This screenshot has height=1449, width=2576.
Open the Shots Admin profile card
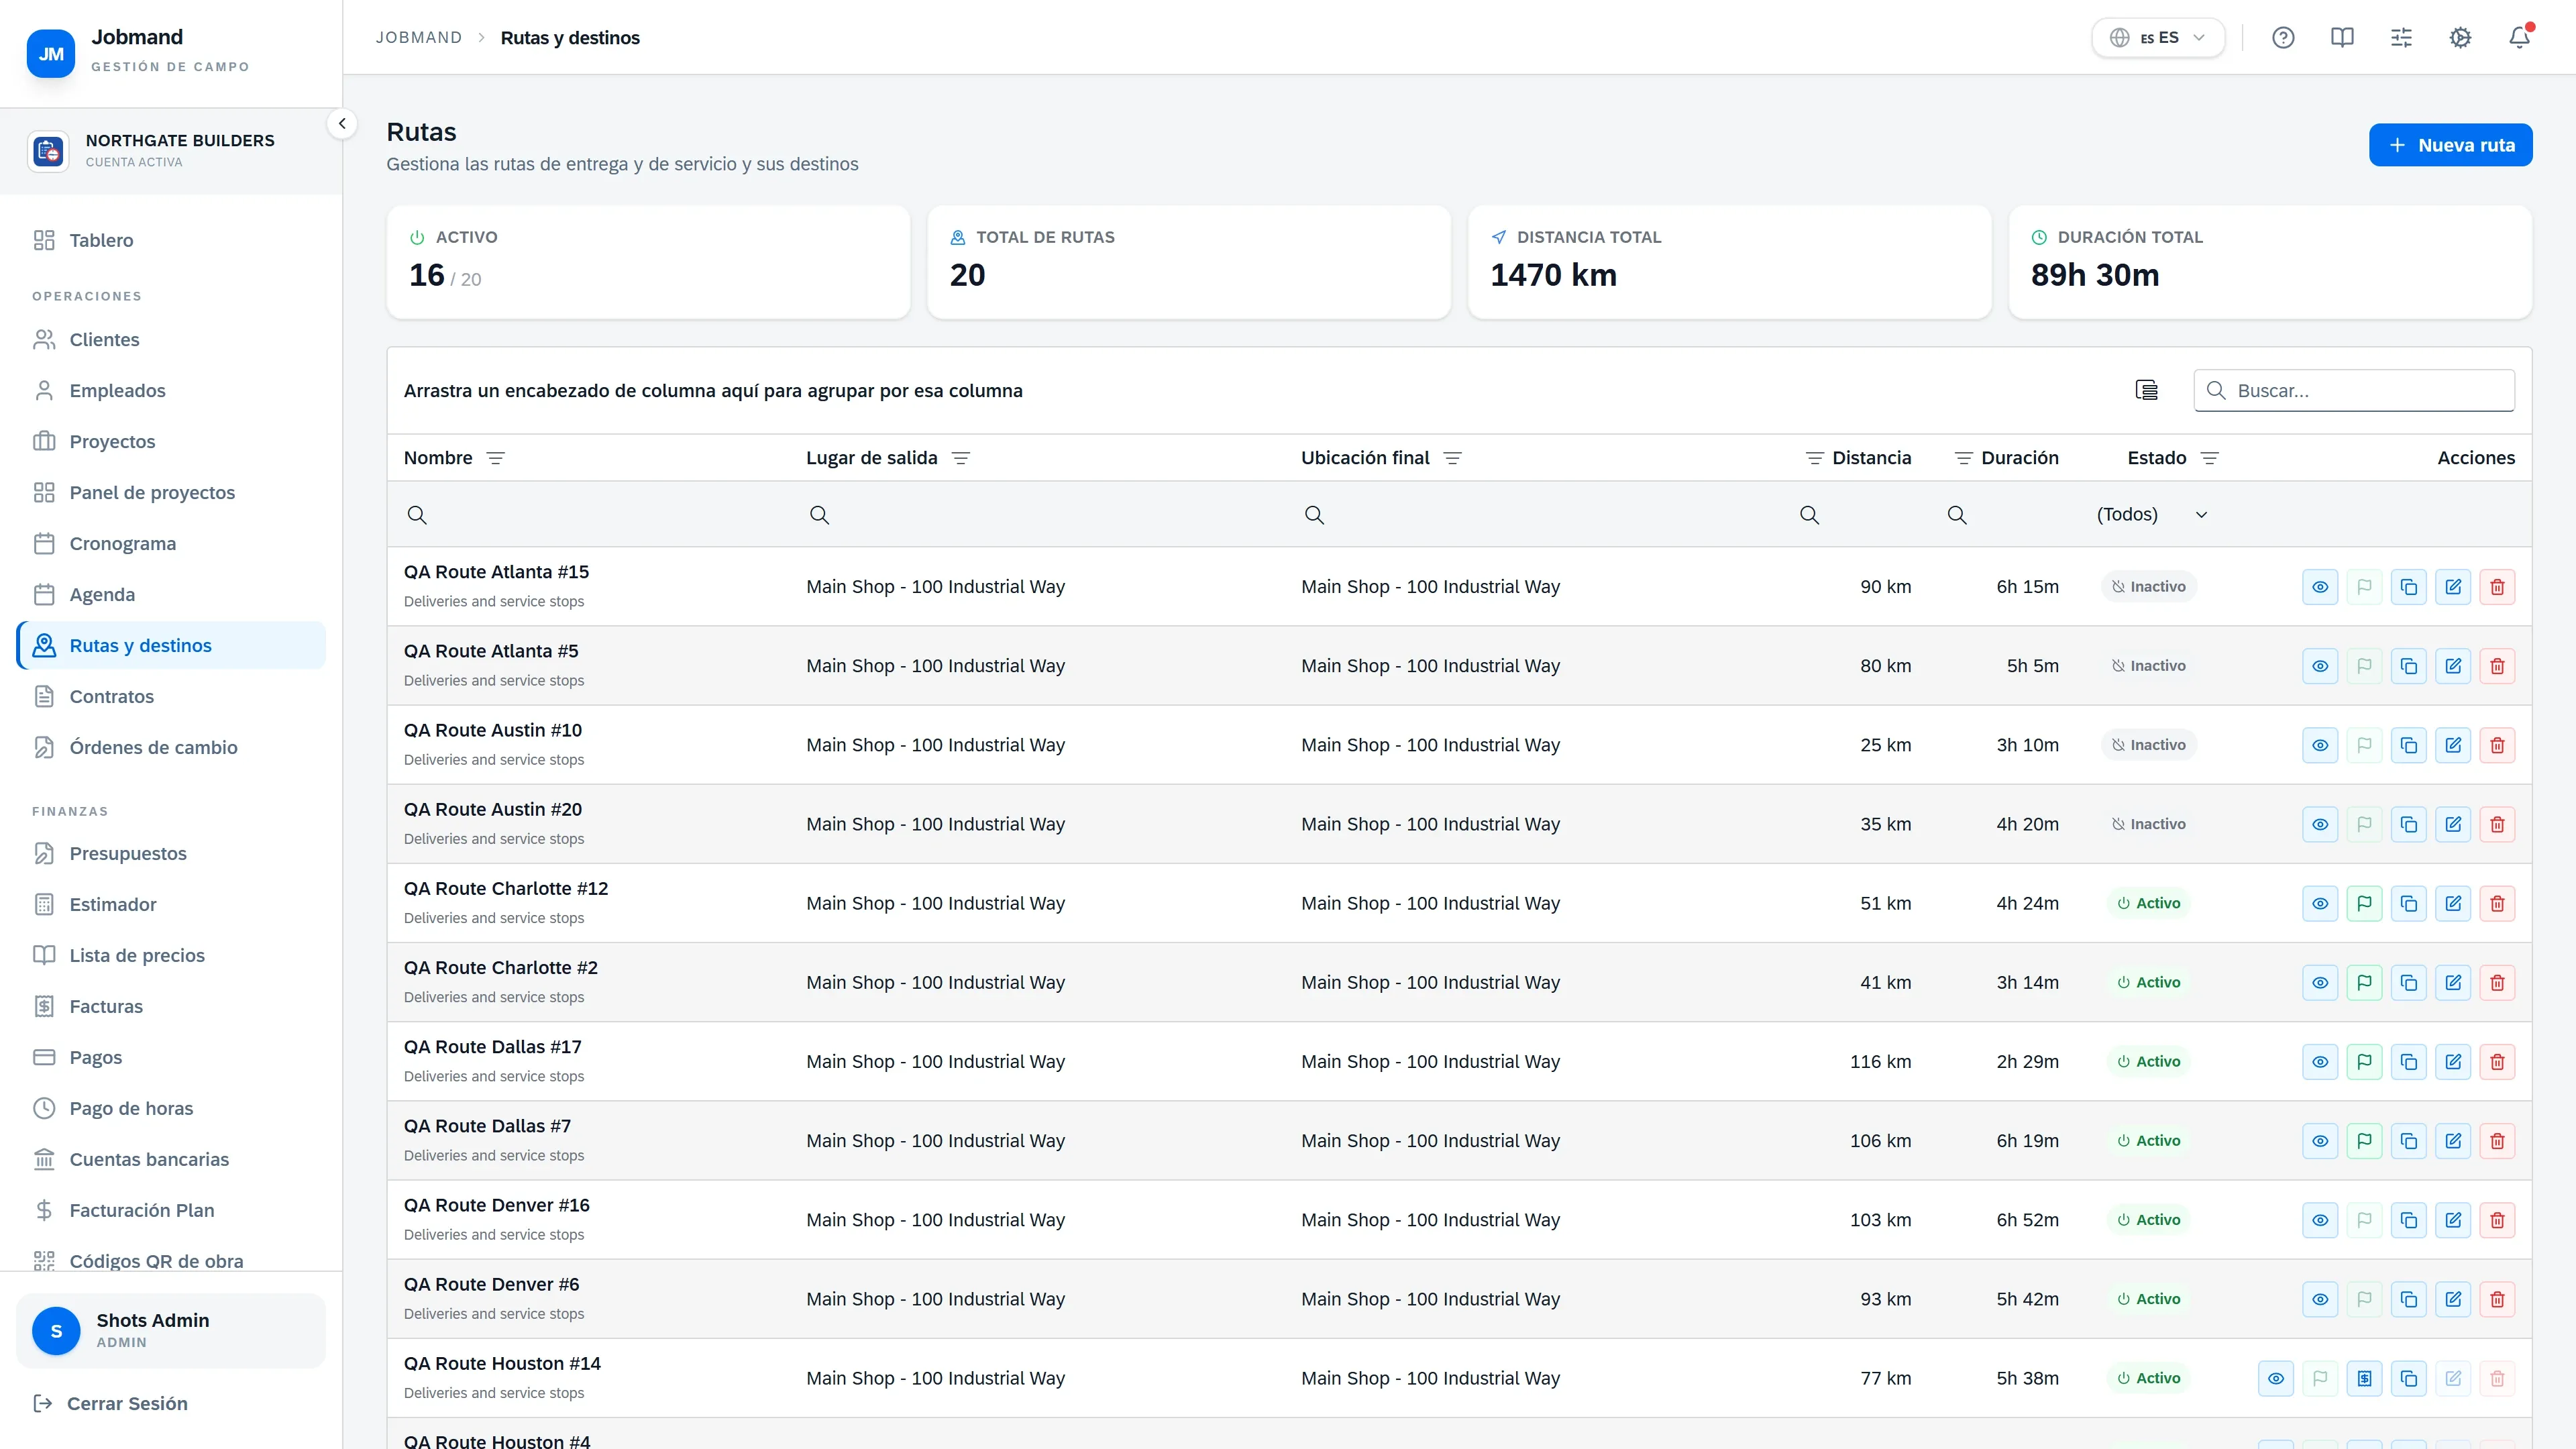click(x=171, y=1331)
